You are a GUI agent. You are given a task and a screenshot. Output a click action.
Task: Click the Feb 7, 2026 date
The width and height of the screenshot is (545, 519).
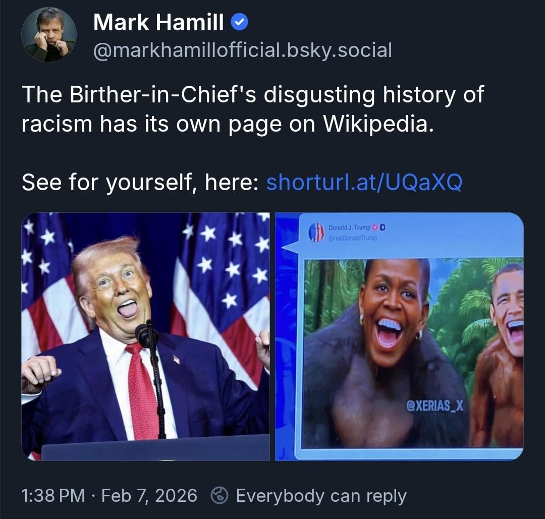tap(149, 495)
